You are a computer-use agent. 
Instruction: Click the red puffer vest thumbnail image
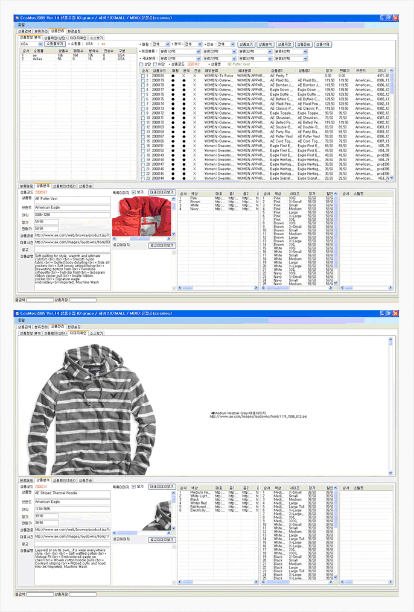point(144,218)
